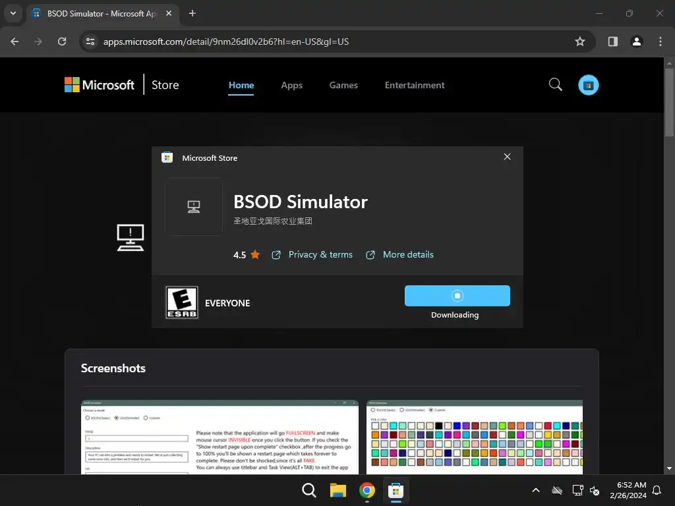Click the OneDrive cloud tray icon
Viewport: 675px width, 506px height.
557,490
